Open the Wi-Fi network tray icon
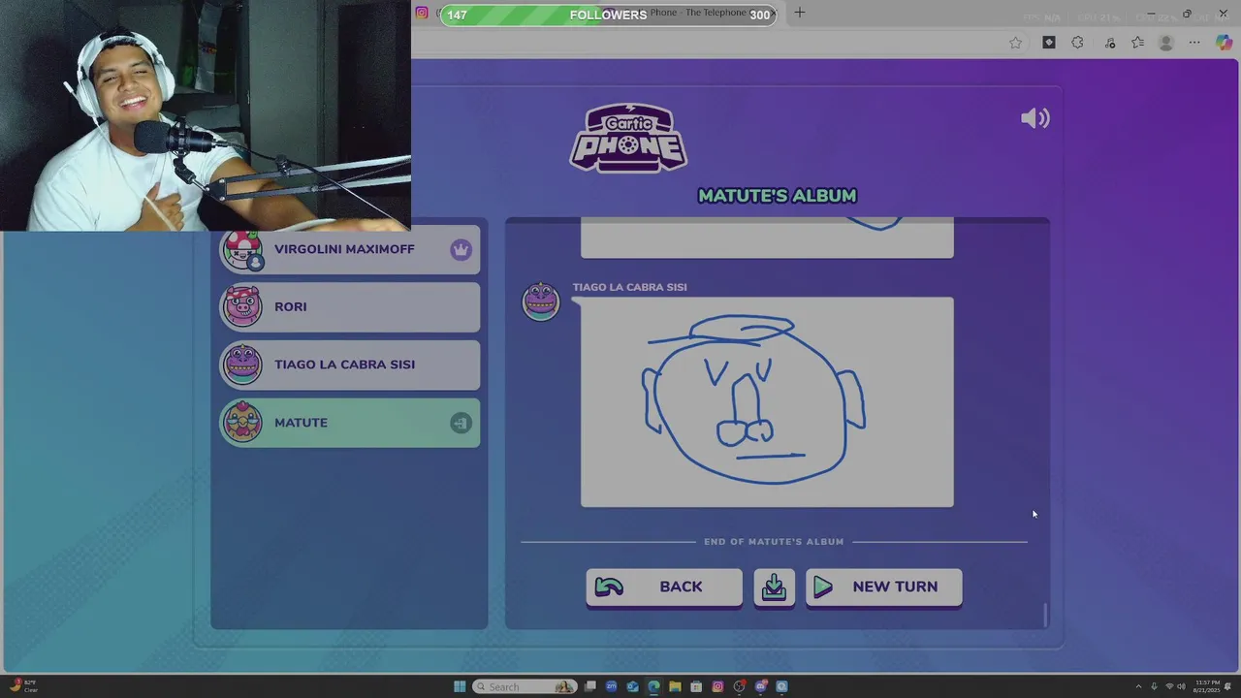Screen dimensions: 1241x698 click(1169, 686)
